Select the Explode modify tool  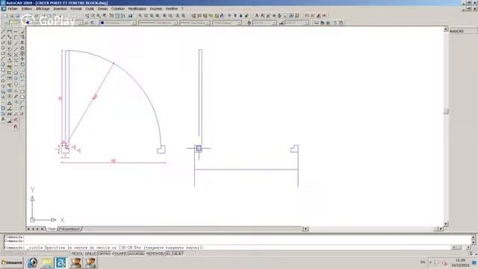tap(22, 114)
